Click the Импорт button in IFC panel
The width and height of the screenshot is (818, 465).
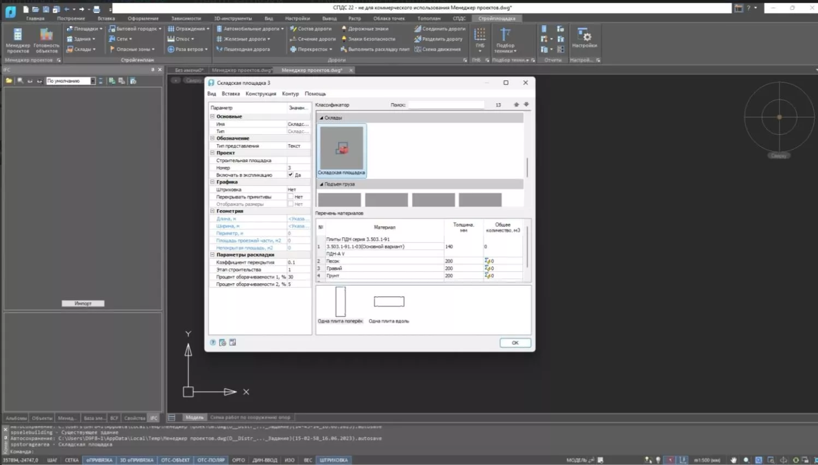pos(83,303)
